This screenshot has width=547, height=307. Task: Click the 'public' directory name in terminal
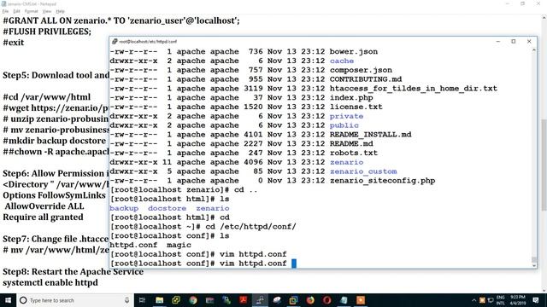344,125
